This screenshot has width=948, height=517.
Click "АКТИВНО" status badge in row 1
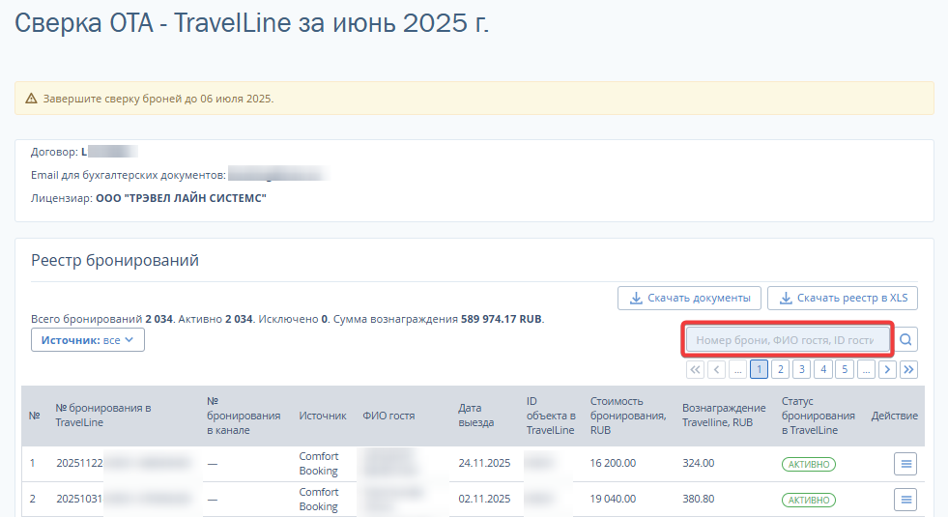809,464
